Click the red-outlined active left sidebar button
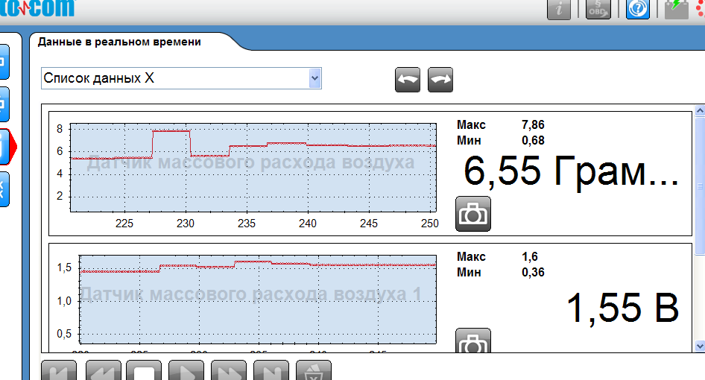Image resolution: width=705 pixels, height=380 pixels. point(4,146)
